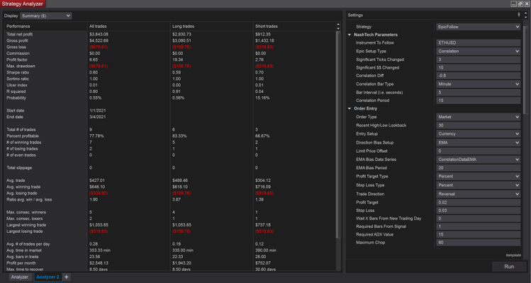Switch to the Analyzer tab
Viewport: 531px width, 283px height.
pyautogui.click(x=19, y=277)
